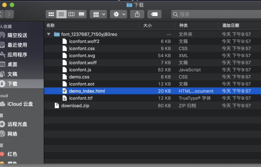Select the demo.css file icon
This screenshot has height=167, width=261.
coord(65,77)
